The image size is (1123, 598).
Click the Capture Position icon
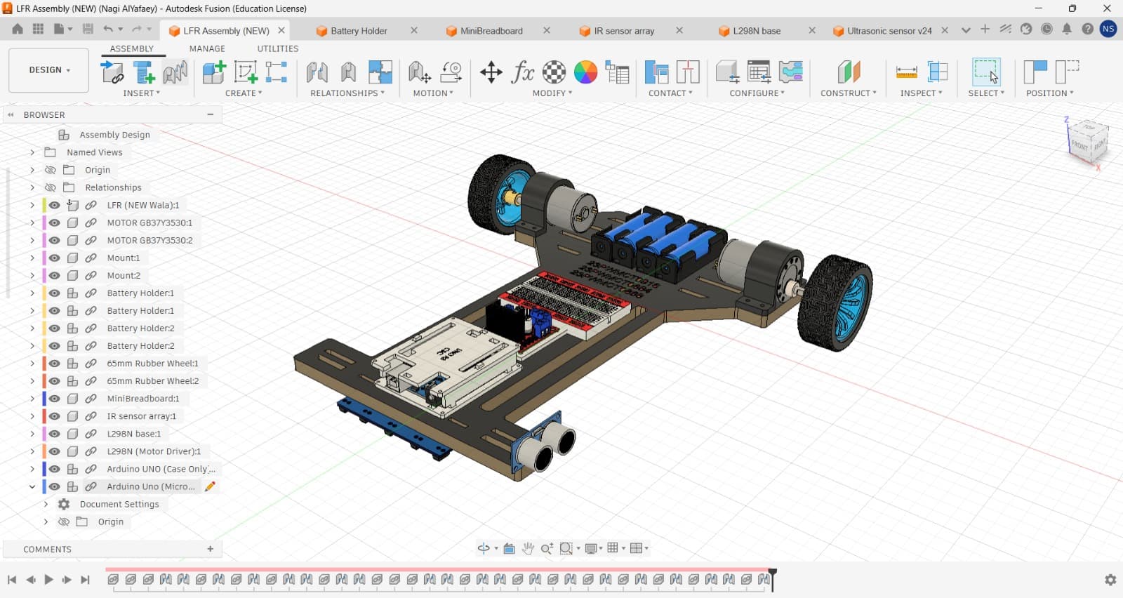point(1036,72)
